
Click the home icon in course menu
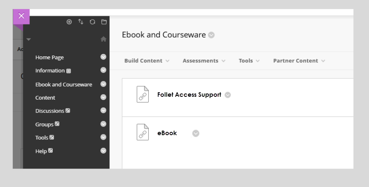tap(103, 39)
